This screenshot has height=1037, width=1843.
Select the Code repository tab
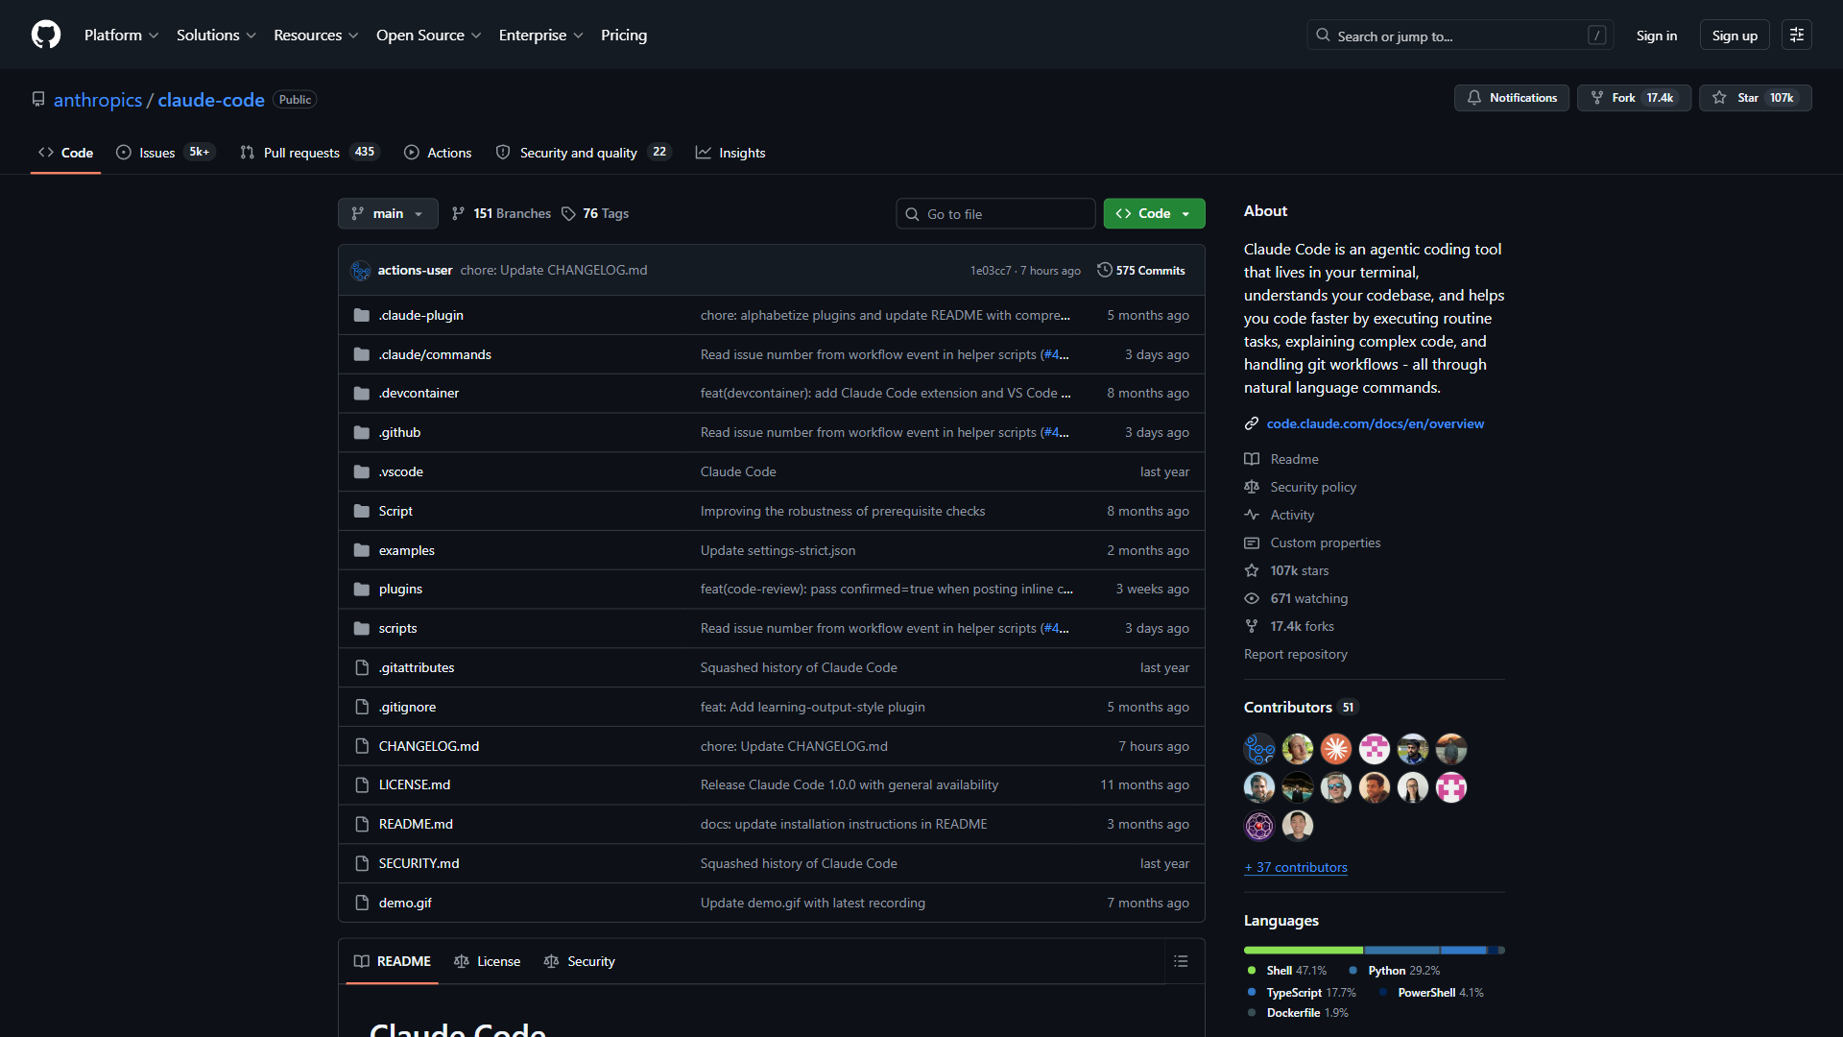[65, 153]
